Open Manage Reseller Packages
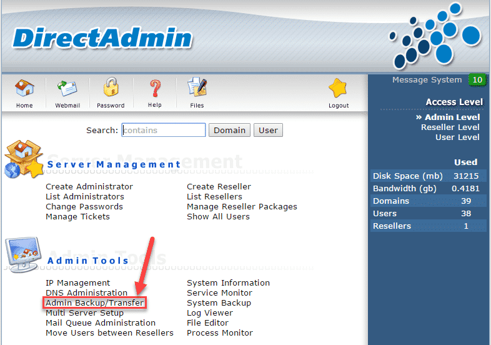 click(242, 206)
